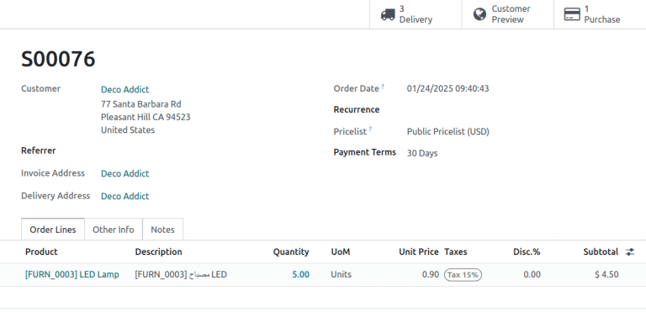Viewport: 646px width, 312px height.
Task: Select the Order Lines tab
Action: pos(53,230)
